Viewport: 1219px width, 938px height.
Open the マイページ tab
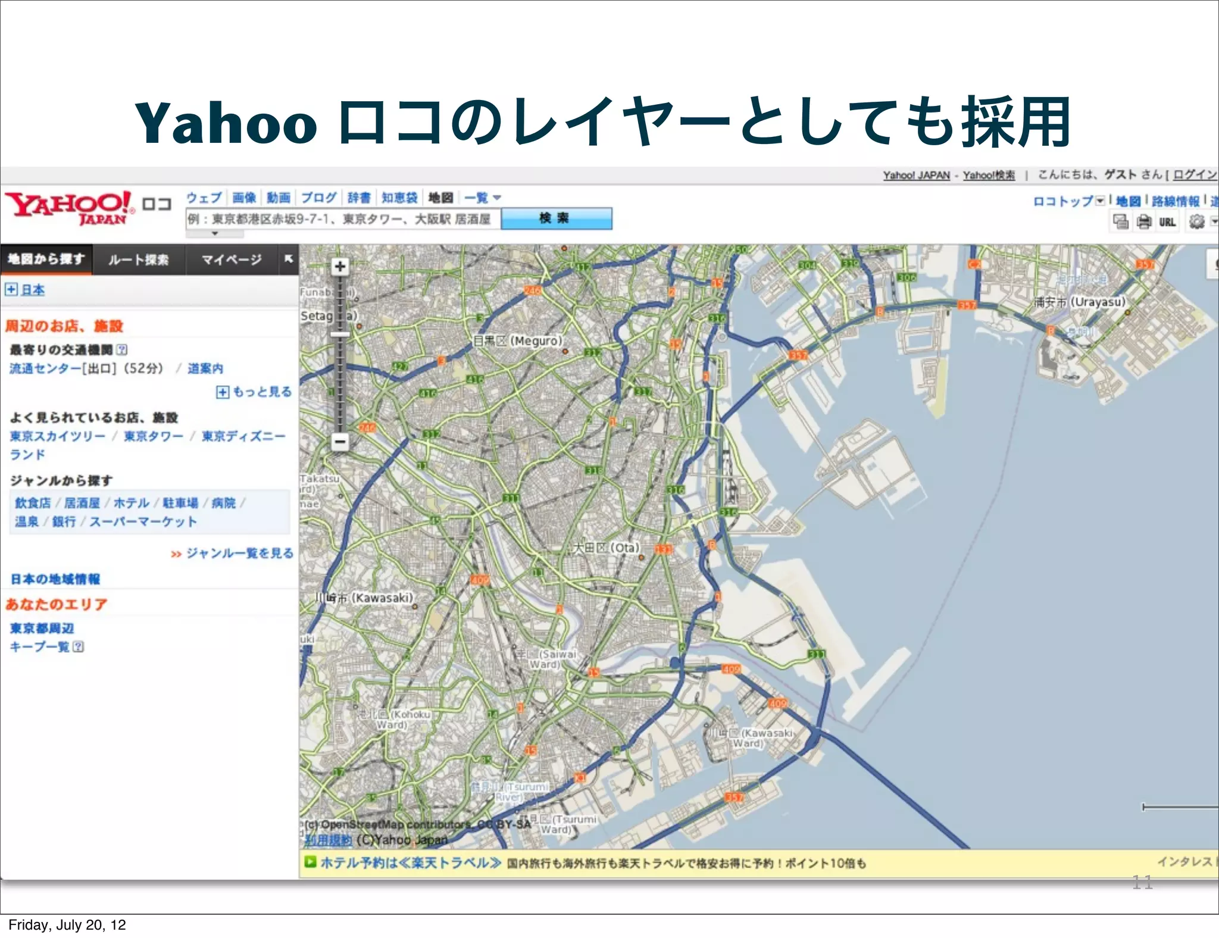(x=231, y=259)
